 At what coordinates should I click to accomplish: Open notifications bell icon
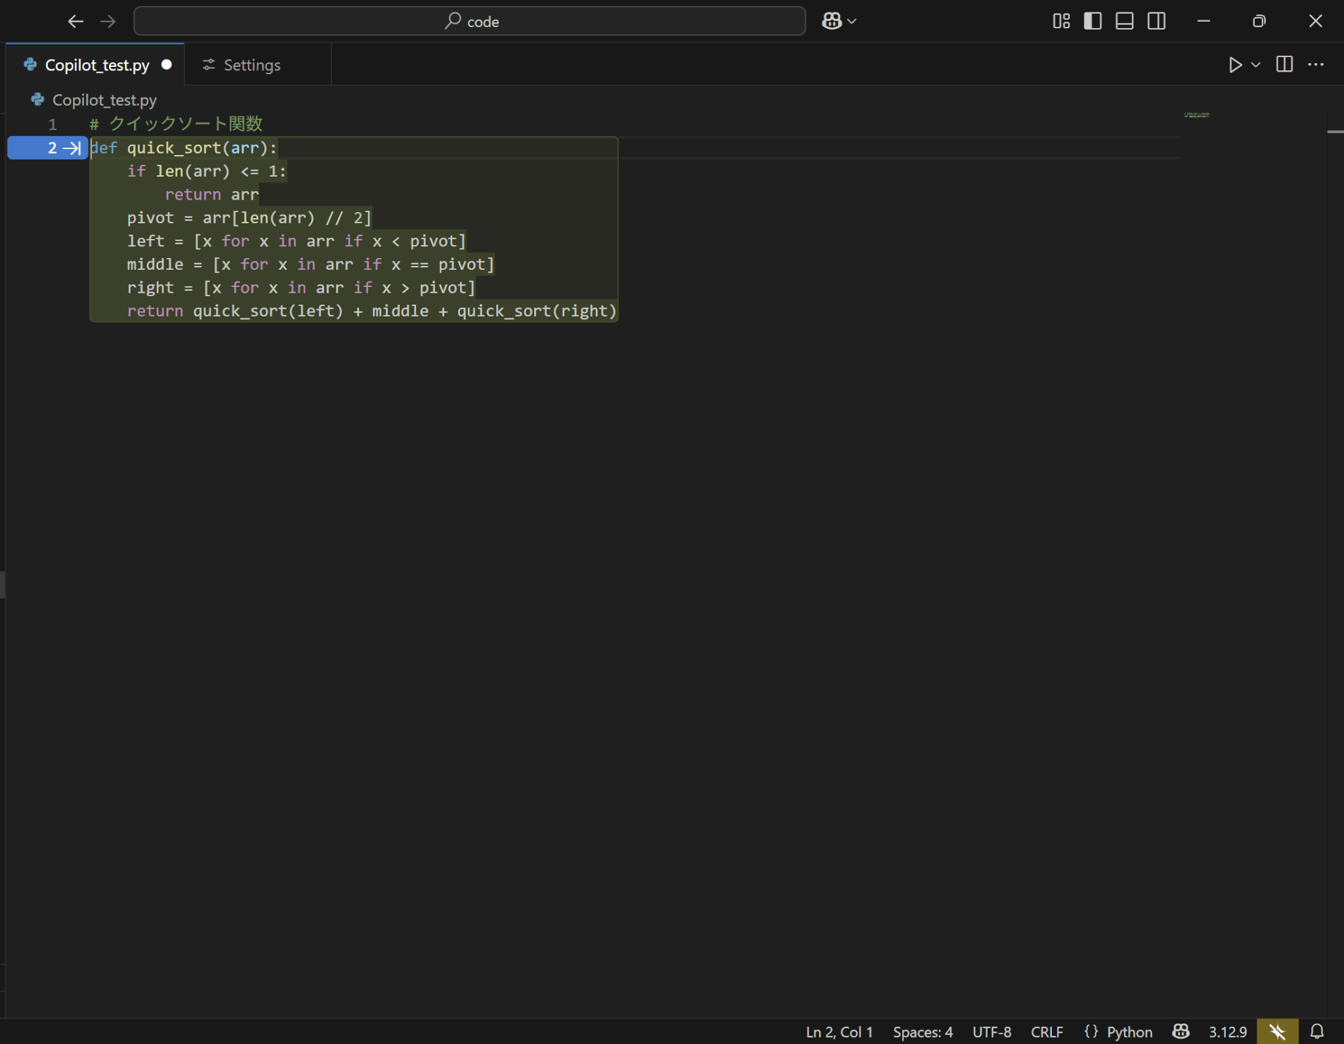click(1316, 1032)
